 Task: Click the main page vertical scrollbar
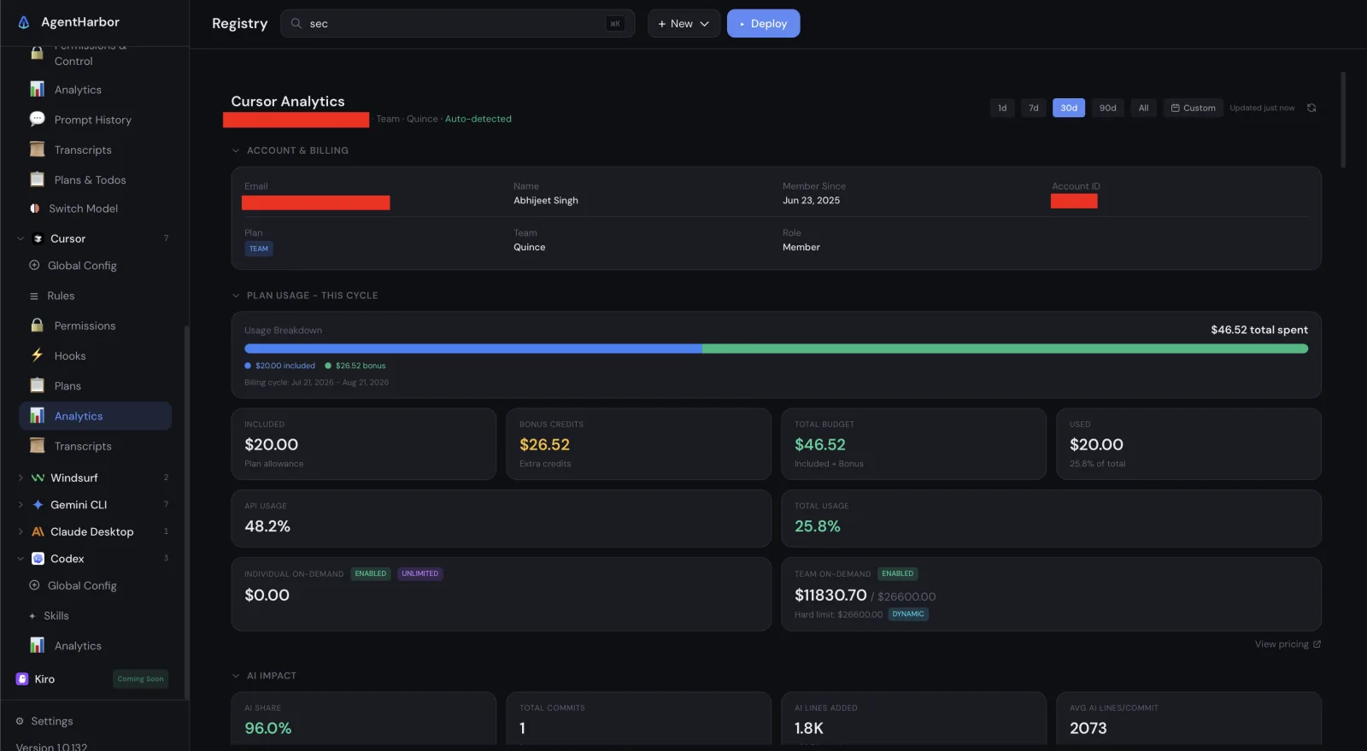tap(1343, 120)
